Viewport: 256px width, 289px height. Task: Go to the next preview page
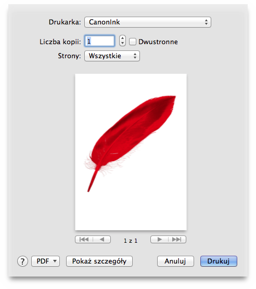(x=159, y=240)
